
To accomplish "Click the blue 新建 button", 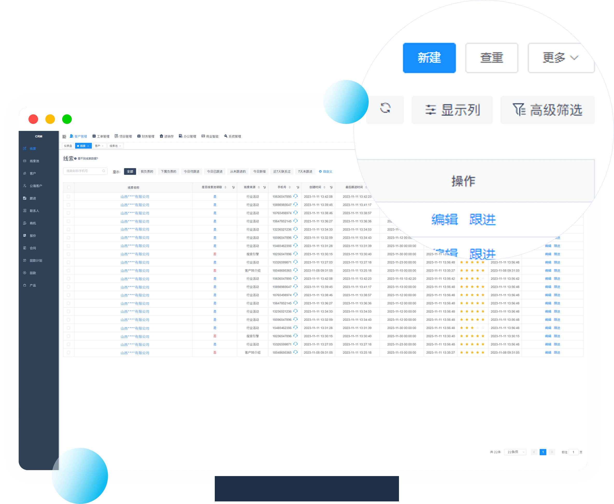I will 429,58.
